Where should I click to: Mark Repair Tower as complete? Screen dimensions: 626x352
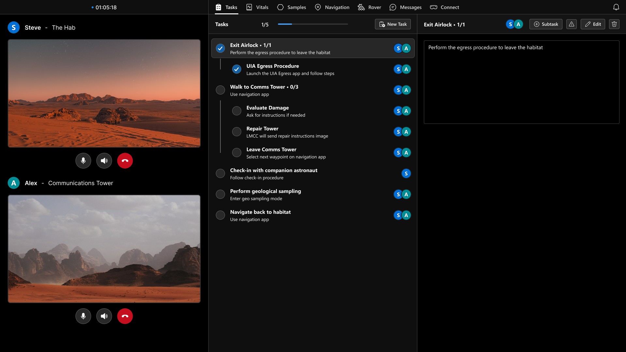tap(237, 132)
